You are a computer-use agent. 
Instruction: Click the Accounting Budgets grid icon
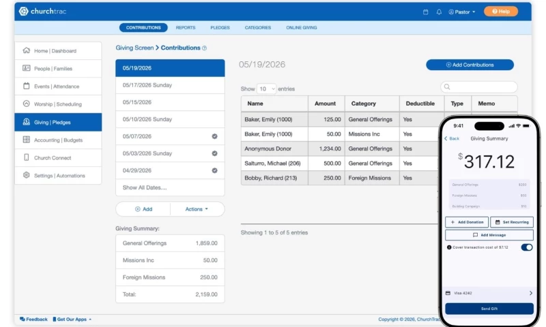[x=26, y=140]
